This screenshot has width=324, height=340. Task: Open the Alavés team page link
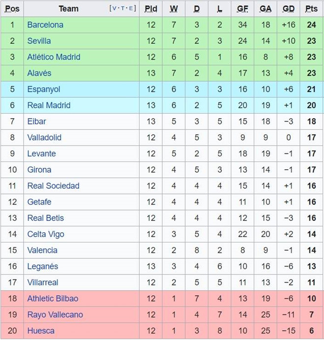39,73
